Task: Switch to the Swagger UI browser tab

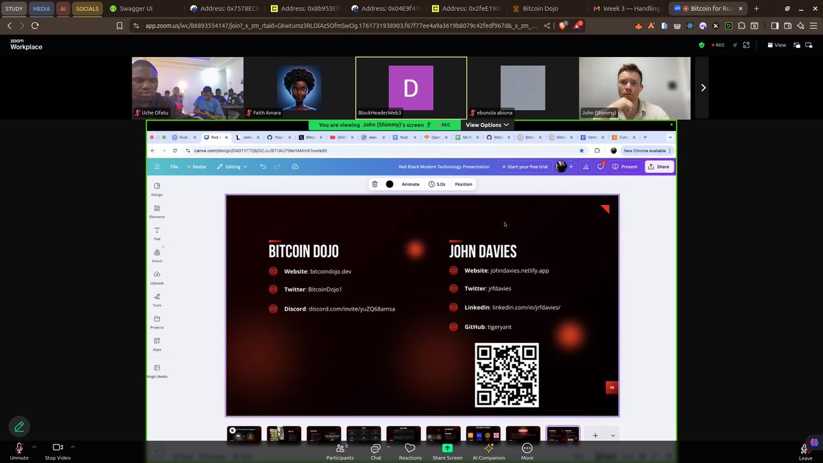Action: point(144,9)
